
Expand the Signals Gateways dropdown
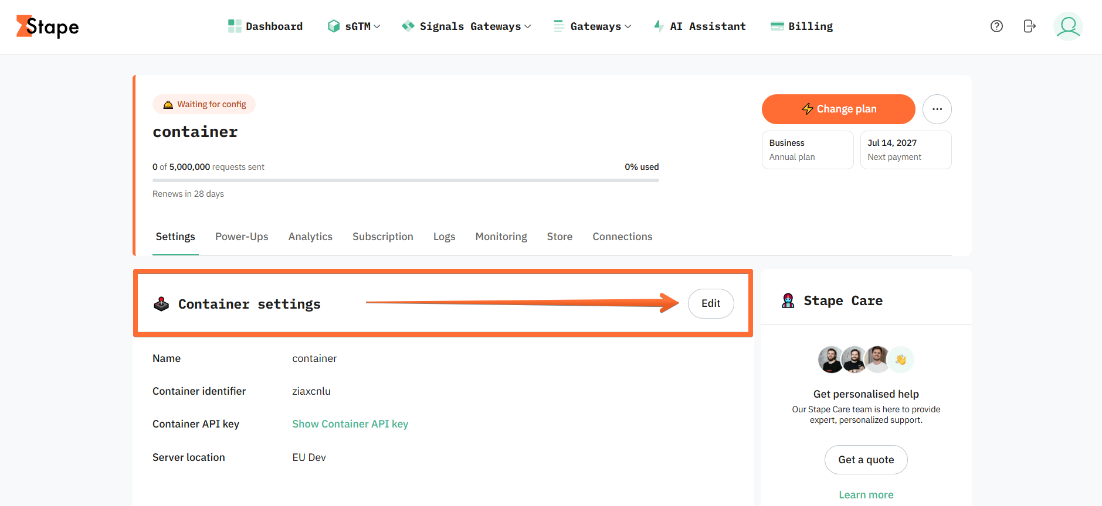466,26
